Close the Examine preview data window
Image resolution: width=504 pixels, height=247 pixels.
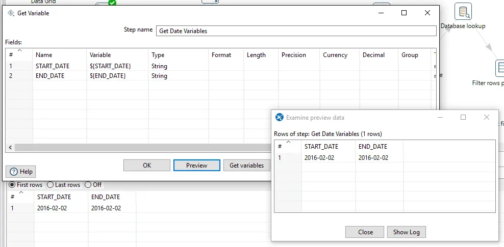487,118
